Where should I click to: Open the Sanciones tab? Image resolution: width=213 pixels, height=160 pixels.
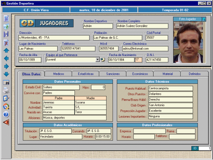(x=113, y=74)
